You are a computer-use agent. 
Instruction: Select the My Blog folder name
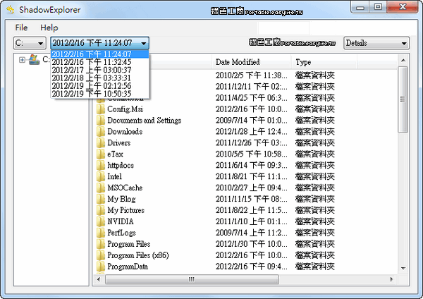click(x=122, y=199)
